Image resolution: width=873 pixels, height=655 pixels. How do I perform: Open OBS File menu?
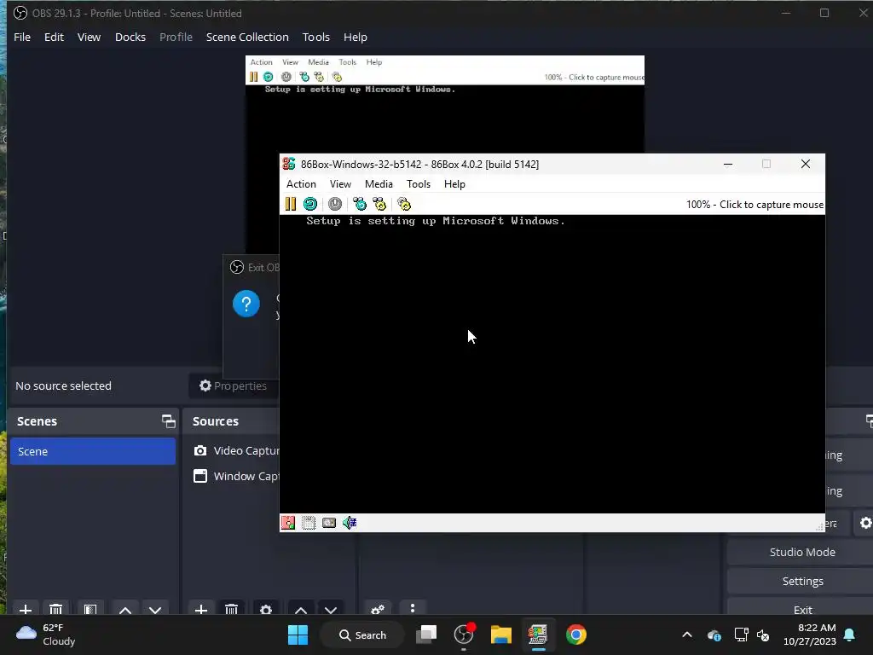point(22,37)
